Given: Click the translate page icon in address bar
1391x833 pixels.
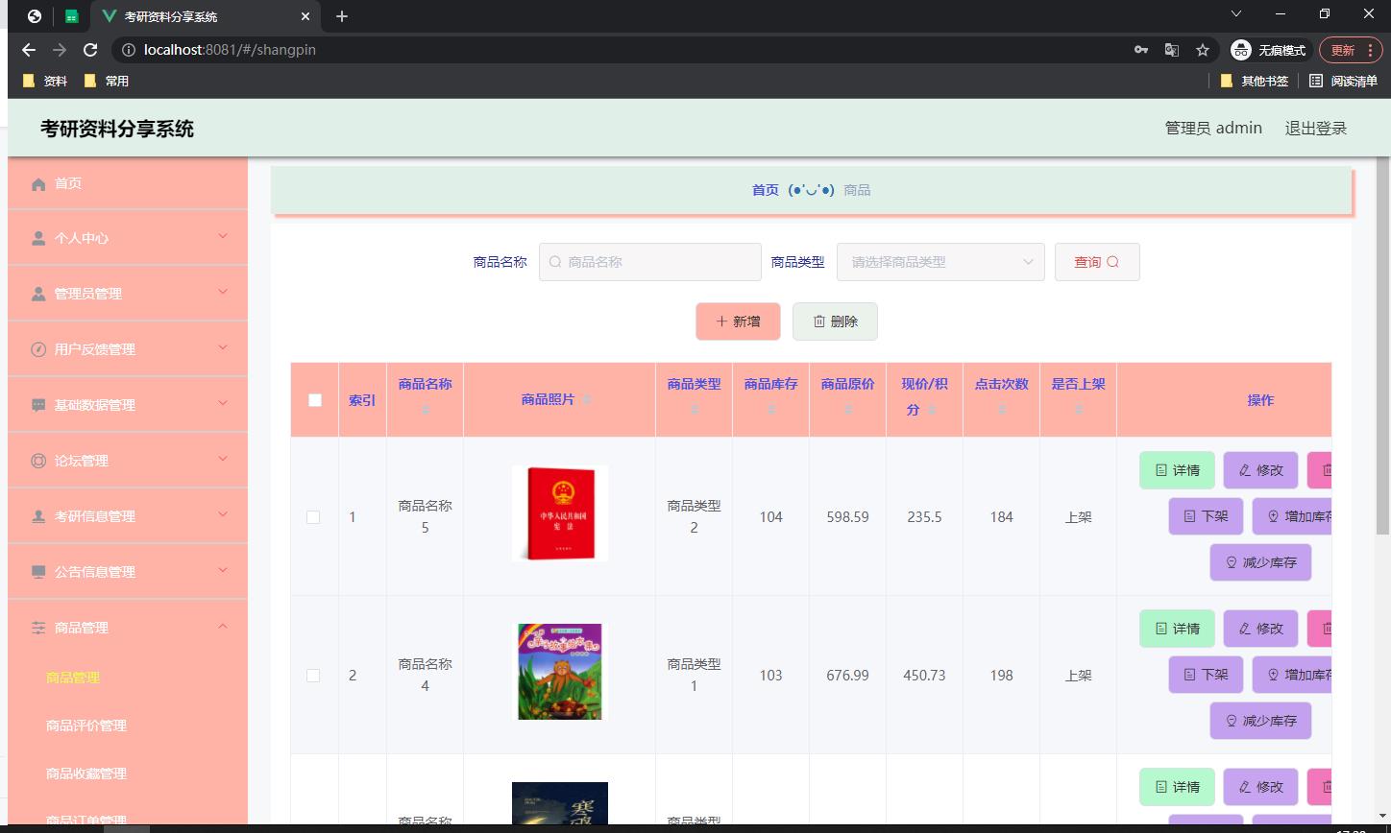Looking at the screenshot, I should coord(1172,50).
